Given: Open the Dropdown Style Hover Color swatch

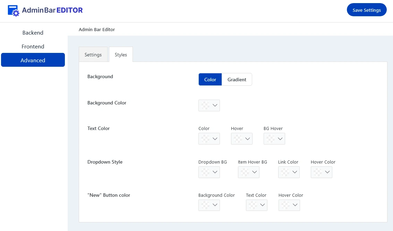Looking at the screenshot, I should [318, 172].
